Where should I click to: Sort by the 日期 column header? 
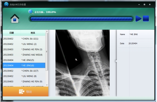pyautogui.click(x=12, y=33)
